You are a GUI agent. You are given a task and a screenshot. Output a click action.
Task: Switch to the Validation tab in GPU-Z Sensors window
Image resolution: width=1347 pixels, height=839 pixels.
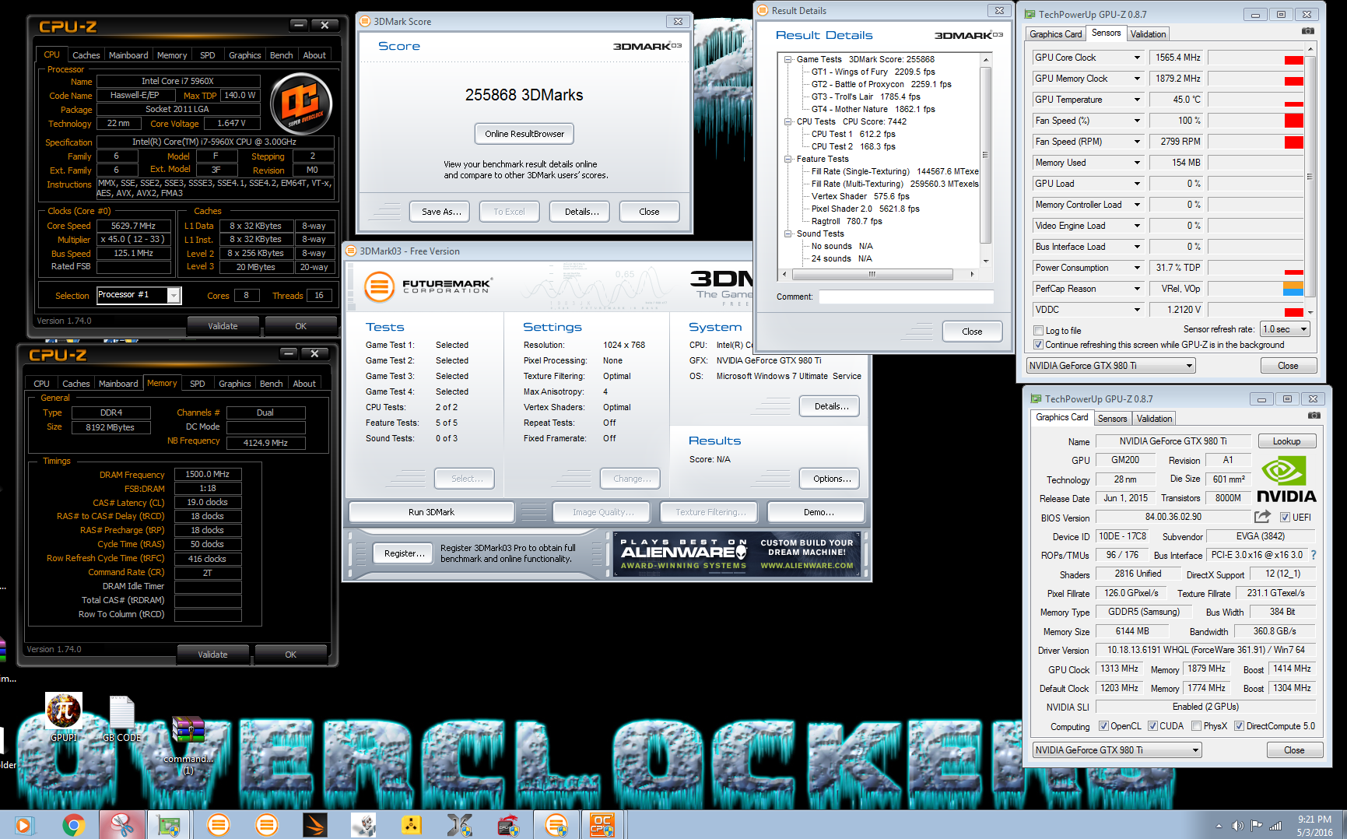1148,34
